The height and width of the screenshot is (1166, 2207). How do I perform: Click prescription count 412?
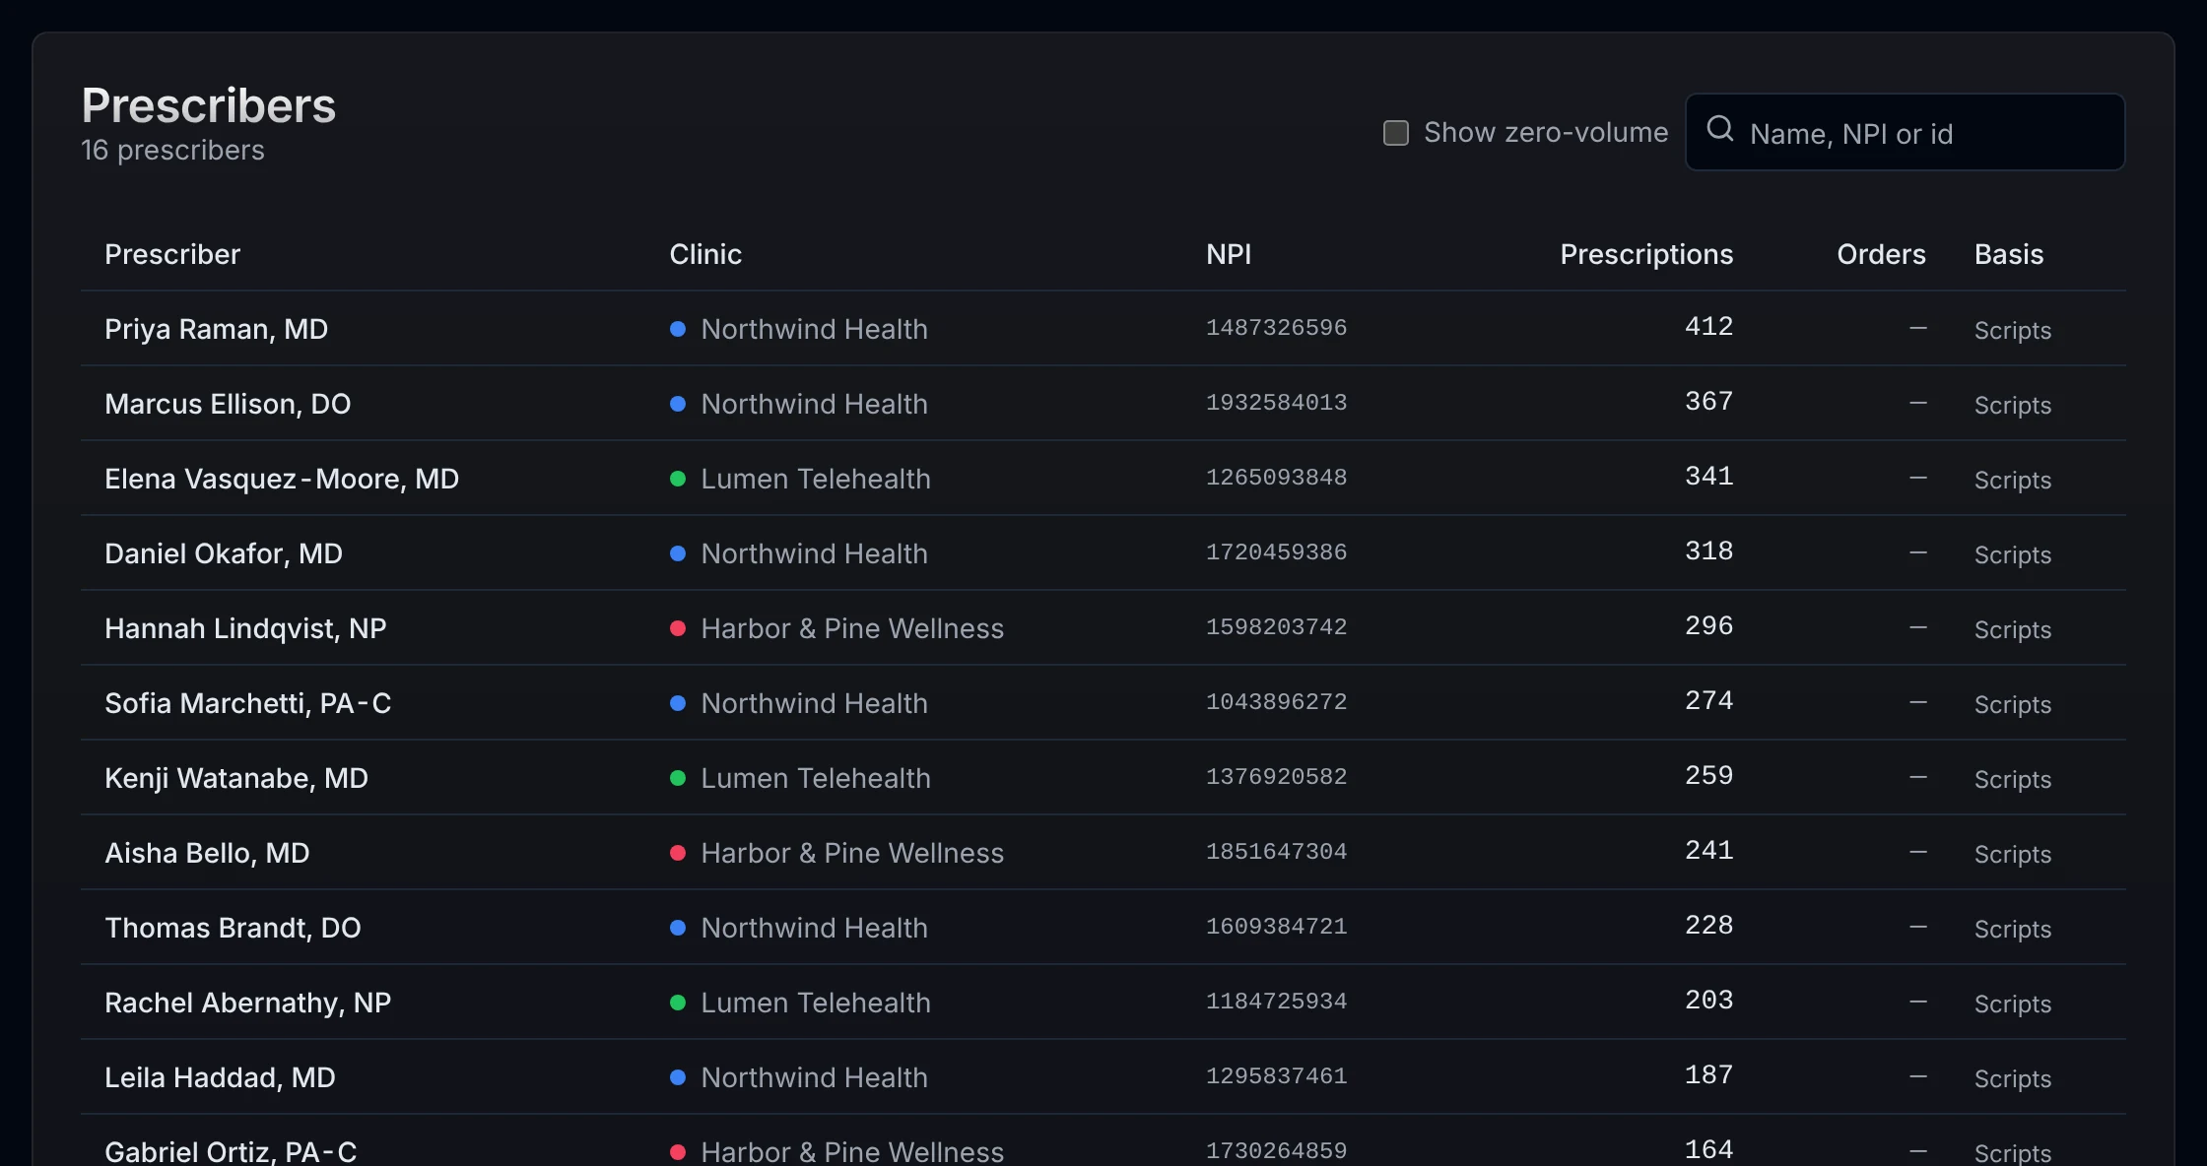point(1708,326)
